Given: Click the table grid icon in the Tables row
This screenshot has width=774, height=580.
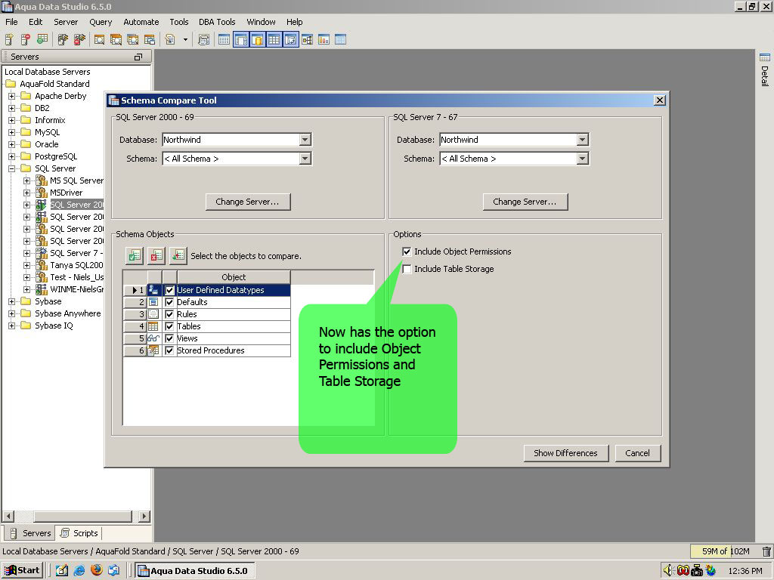Looking at the screenshot, I should (x=154, y=326).
